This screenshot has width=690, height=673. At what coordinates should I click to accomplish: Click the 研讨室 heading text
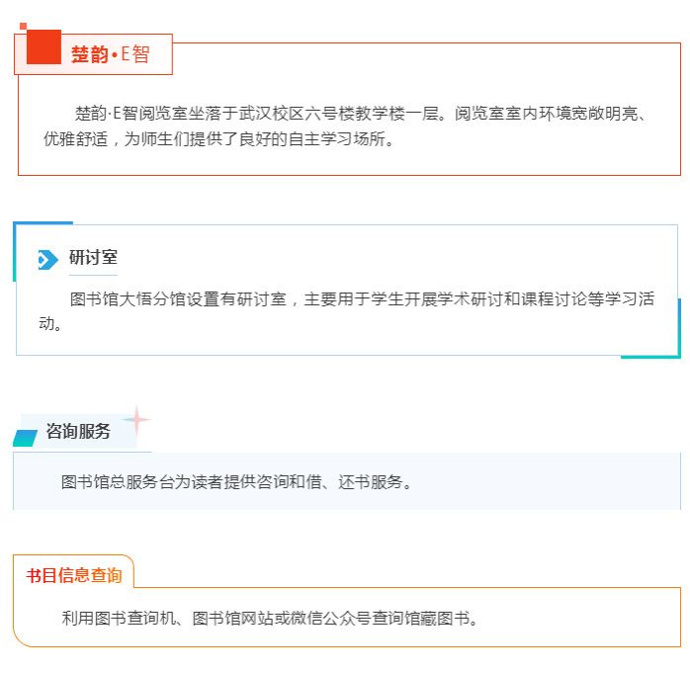pos(93,258)
